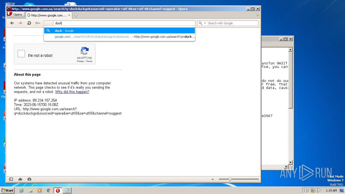The width and height of the screenshot is (345, 194).
Task: Launch Internet Explorer from the taskbar
Action: pyautogui.click(x=21, y=190)
